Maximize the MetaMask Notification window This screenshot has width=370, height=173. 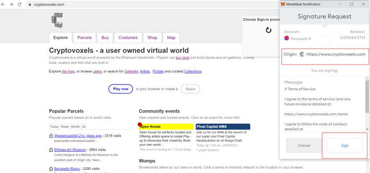351,4
